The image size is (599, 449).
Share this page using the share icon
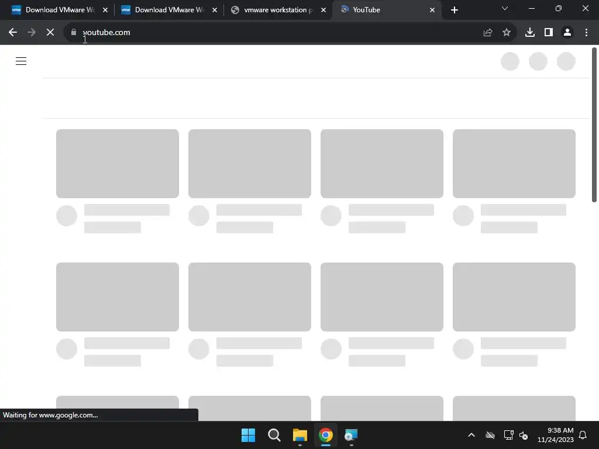tap(488, 33)
